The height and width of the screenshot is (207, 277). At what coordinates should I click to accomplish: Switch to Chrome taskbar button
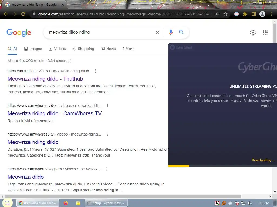(37, 203)
